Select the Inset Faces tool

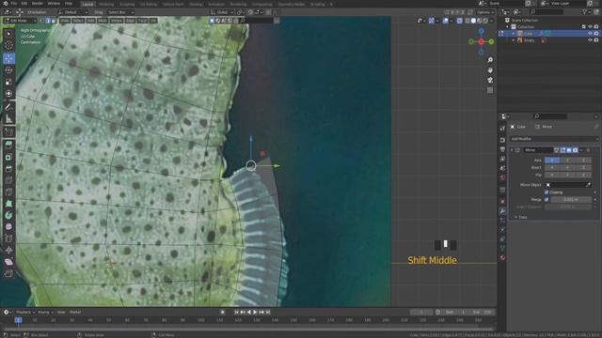pyautogui.click(x=8, y=157)
